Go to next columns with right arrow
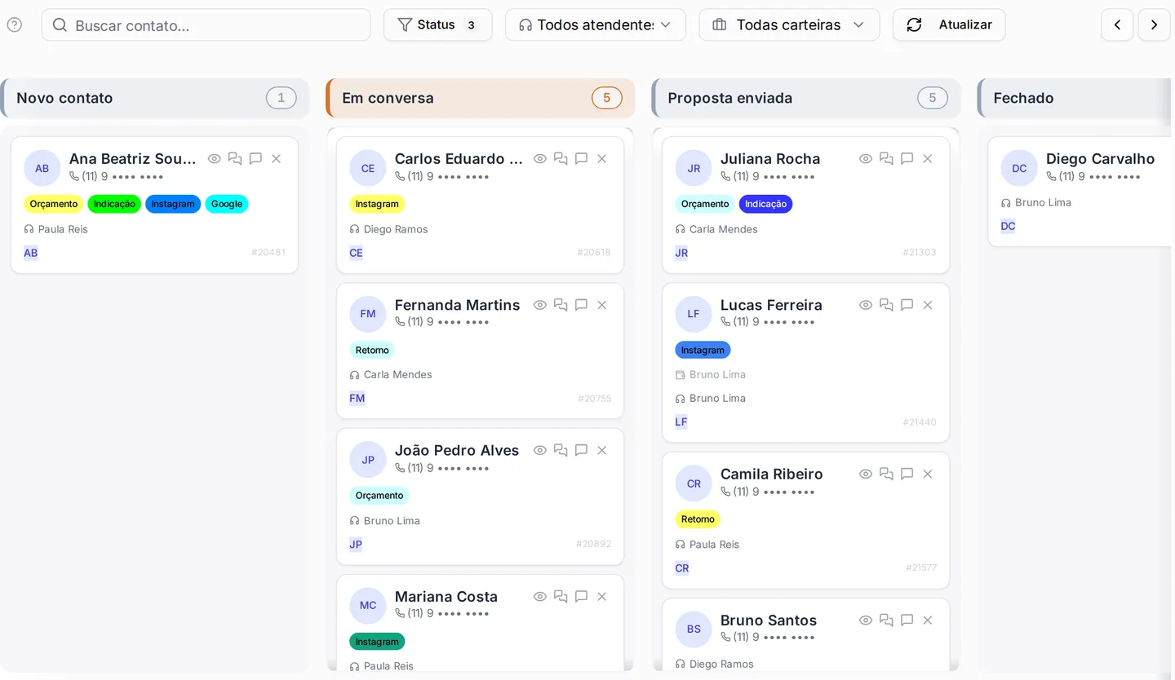Screen dimensions: 1175x680 click(1154, 24)
